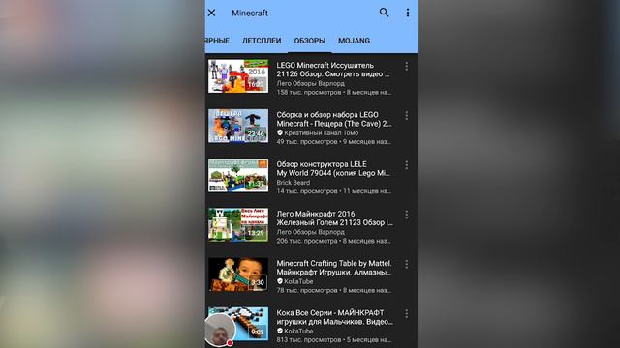This screenshot has width=620, height=348.
Task: Click 78 тыс. просмотров stats line
Action: coord(334,290)
